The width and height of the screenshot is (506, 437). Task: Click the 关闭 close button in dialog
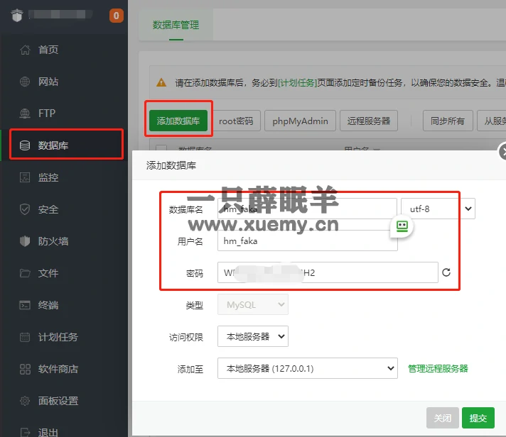click(x=443, y=418)
